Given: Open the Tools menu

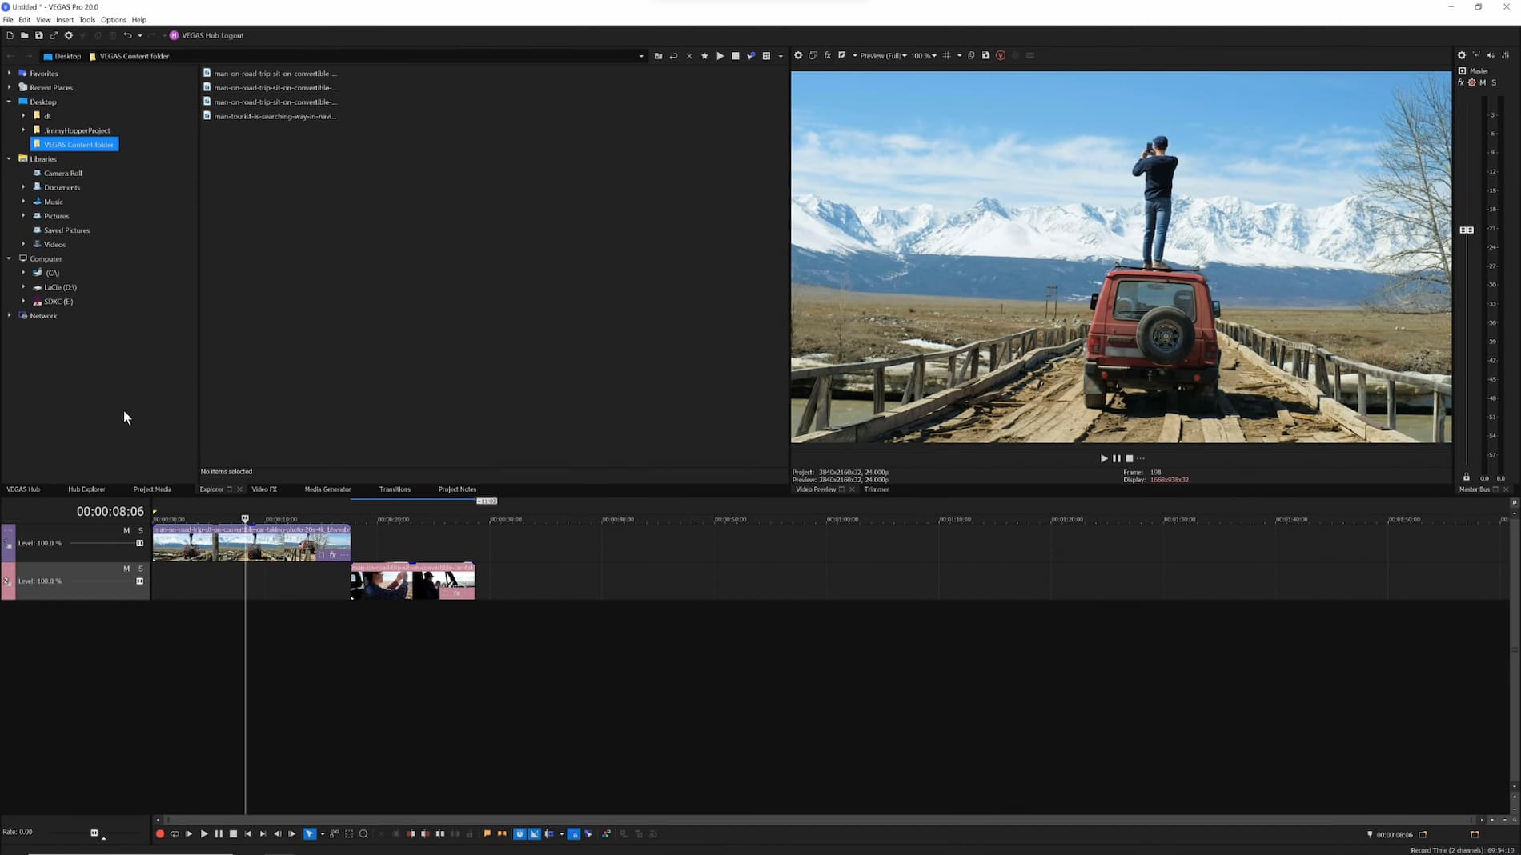Looking at the screenshot, I should 86,20.
